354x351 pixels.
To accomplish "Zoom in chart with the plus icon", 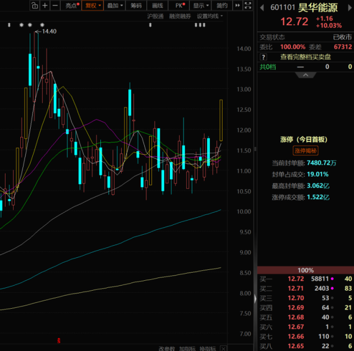I will click(x=45, y=5).
